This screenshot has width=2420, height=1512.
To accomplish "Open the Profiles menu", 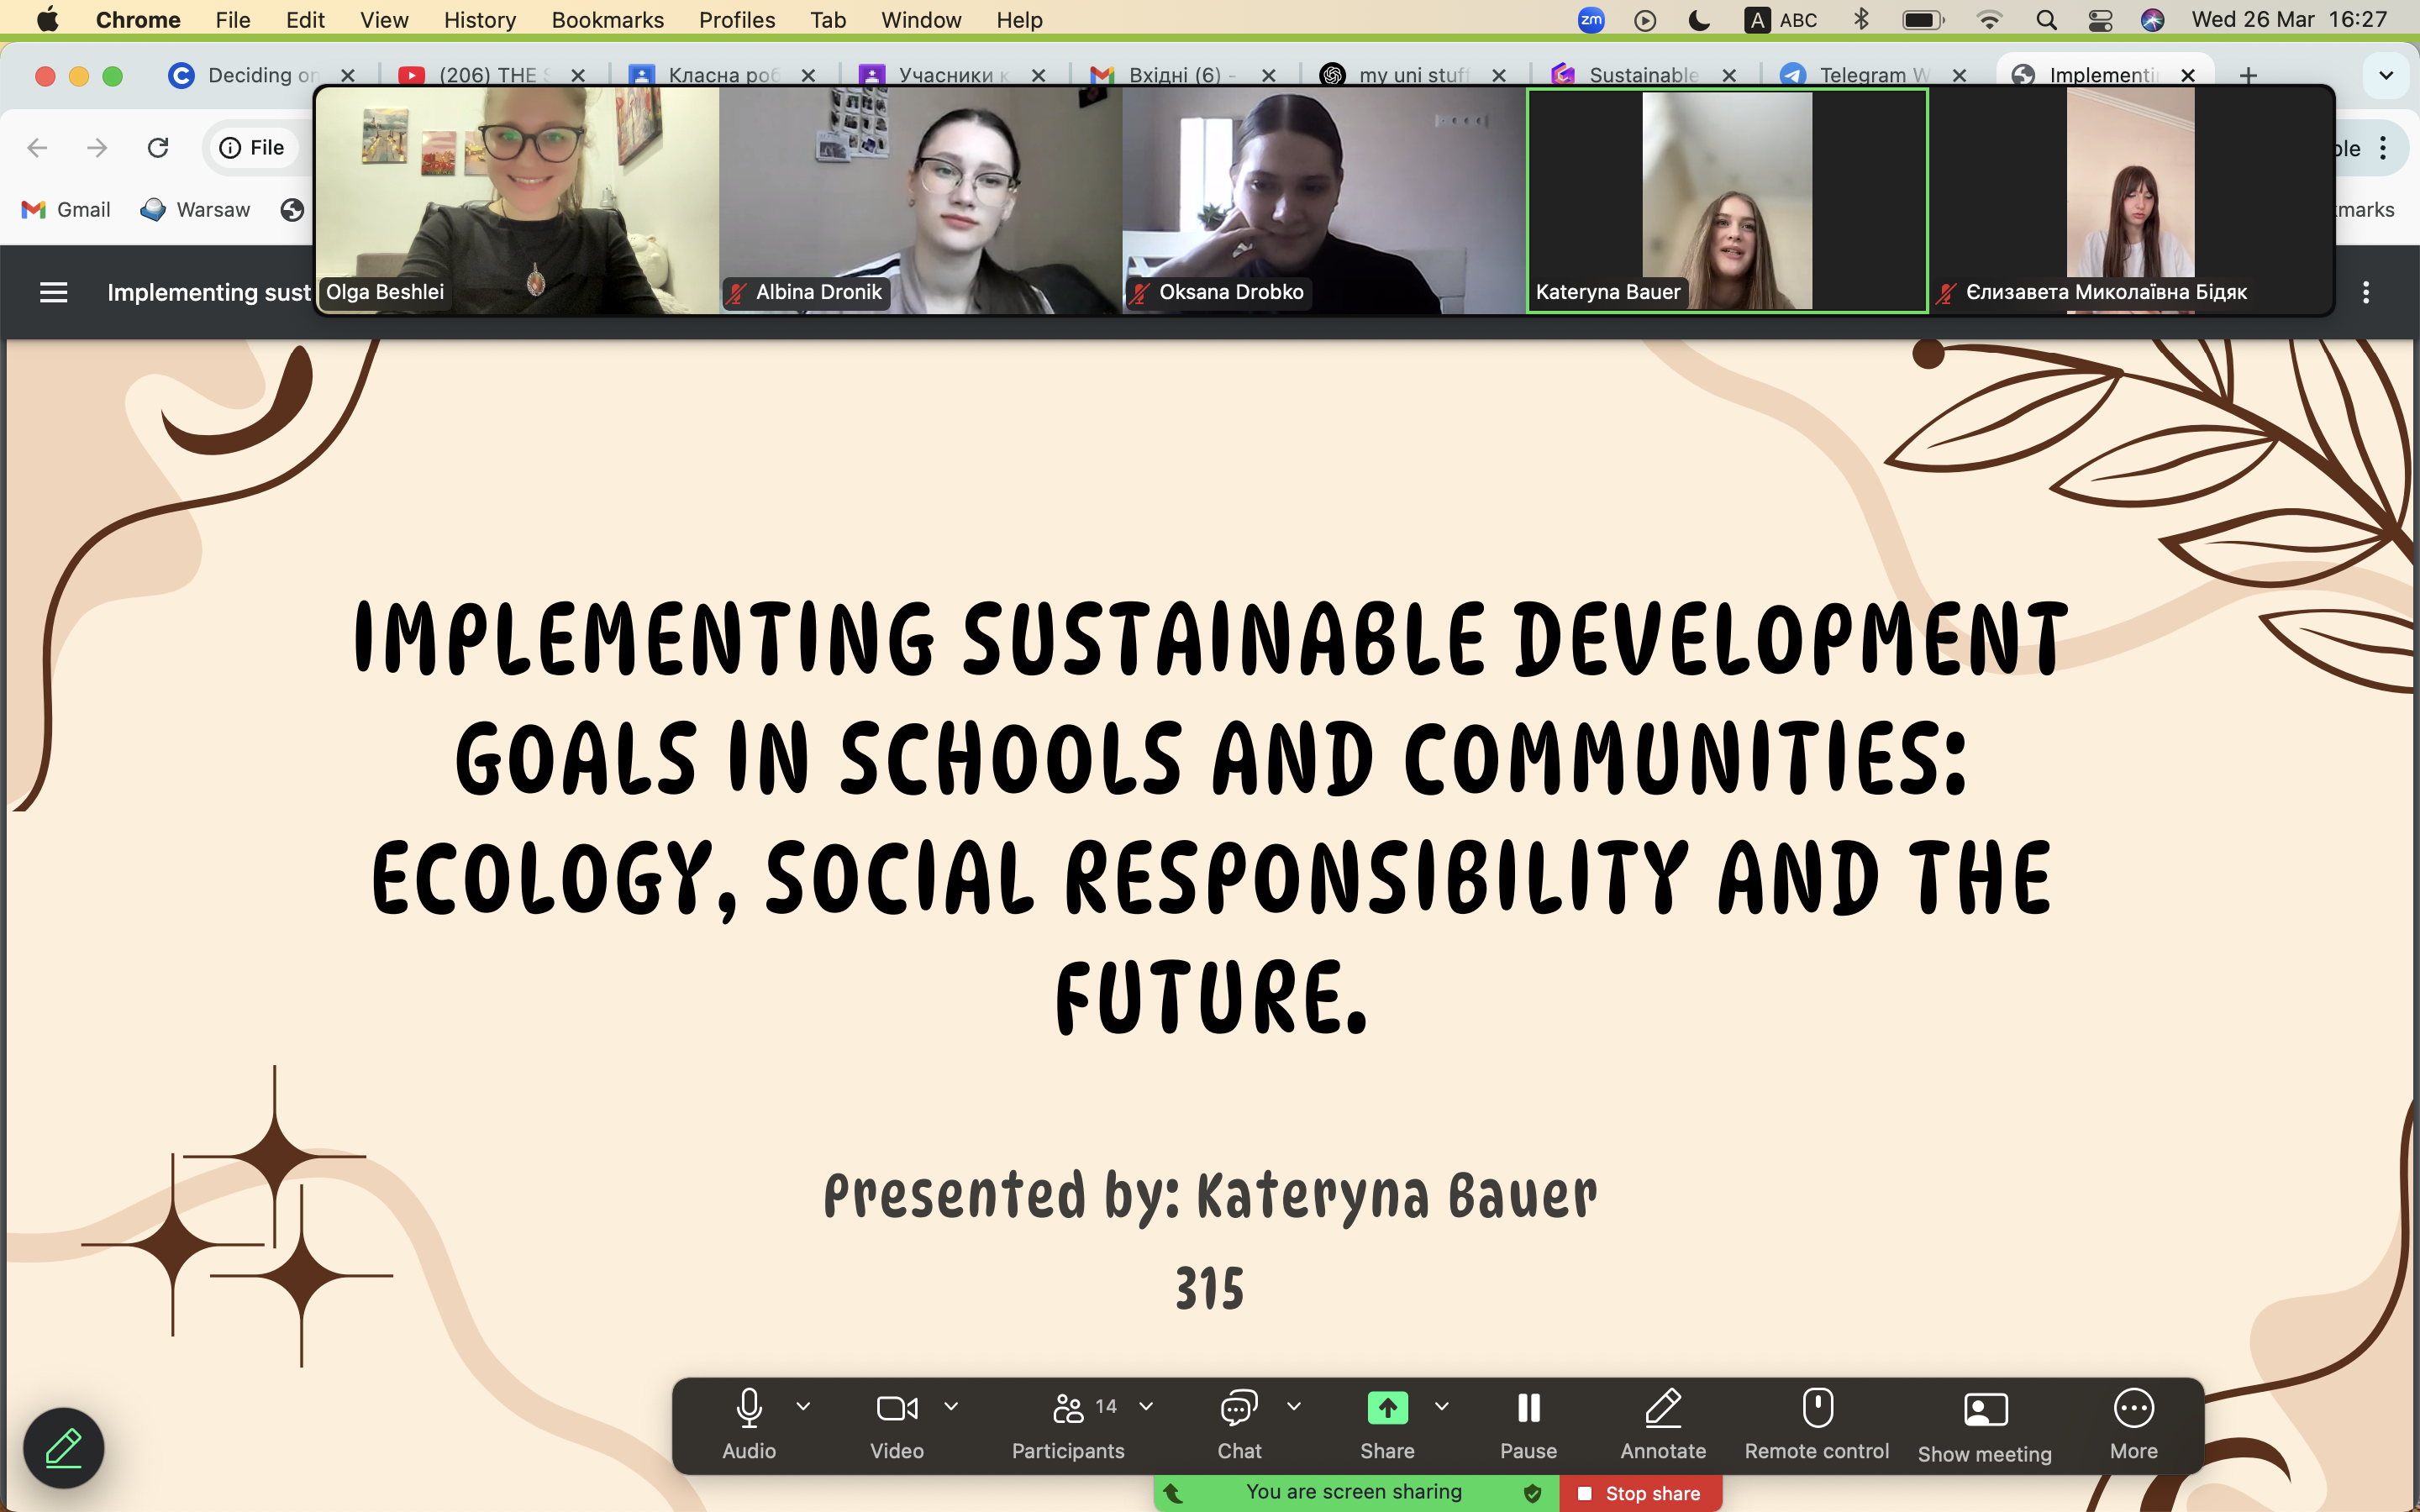I will [x=737, y=20].
